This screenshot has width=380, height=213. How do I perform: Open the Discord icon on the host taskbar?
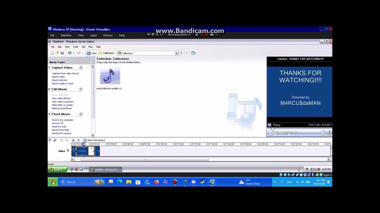coord(194,182)
